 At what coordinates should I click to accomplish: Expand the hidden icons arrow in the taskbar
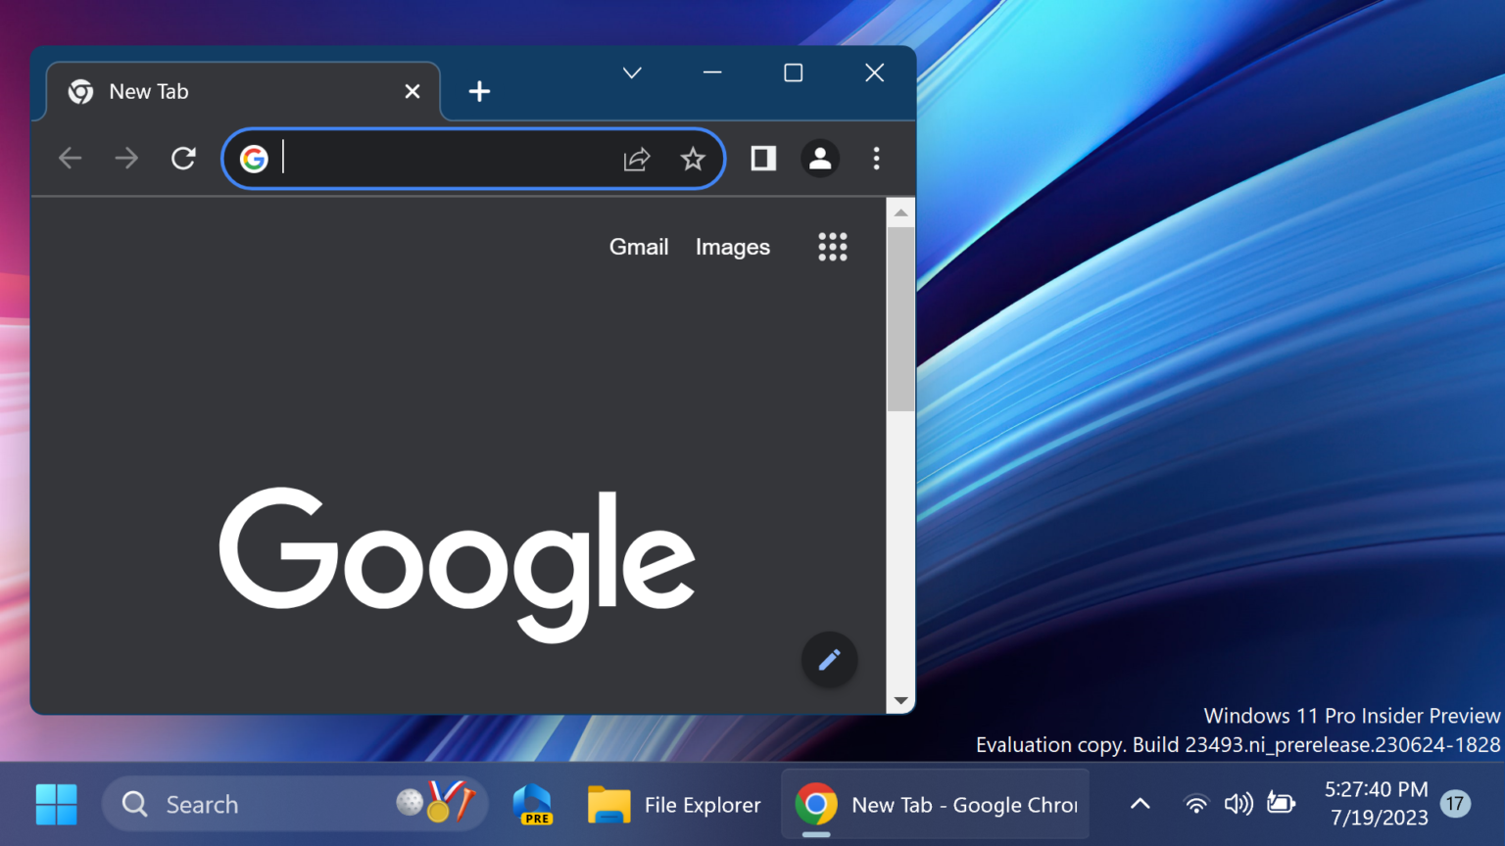point(1139,803)
